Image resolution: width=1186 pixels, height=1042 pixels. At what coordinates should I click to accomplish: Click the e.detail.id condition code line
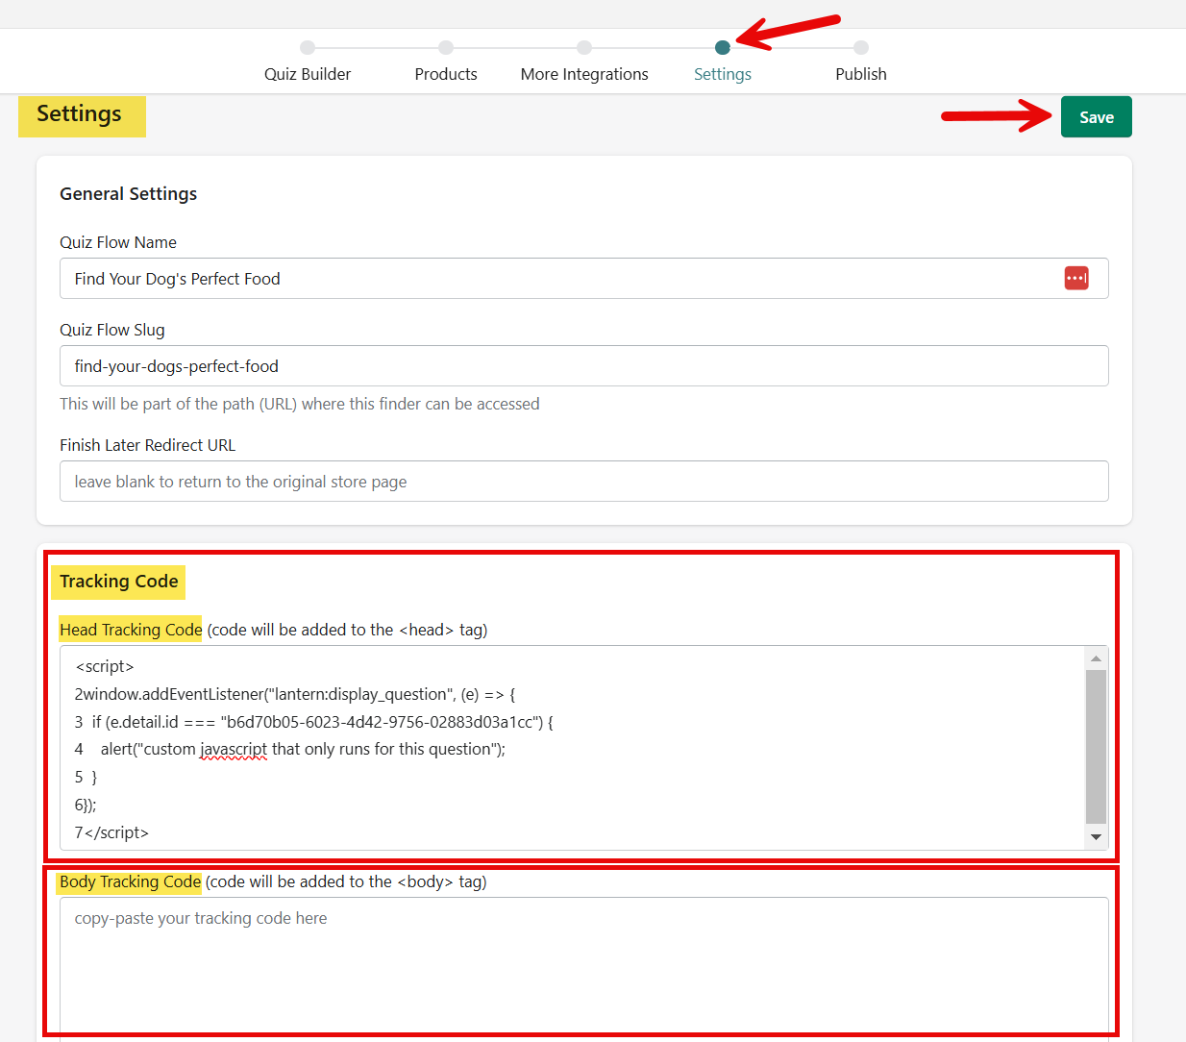[x=314, y=722]
